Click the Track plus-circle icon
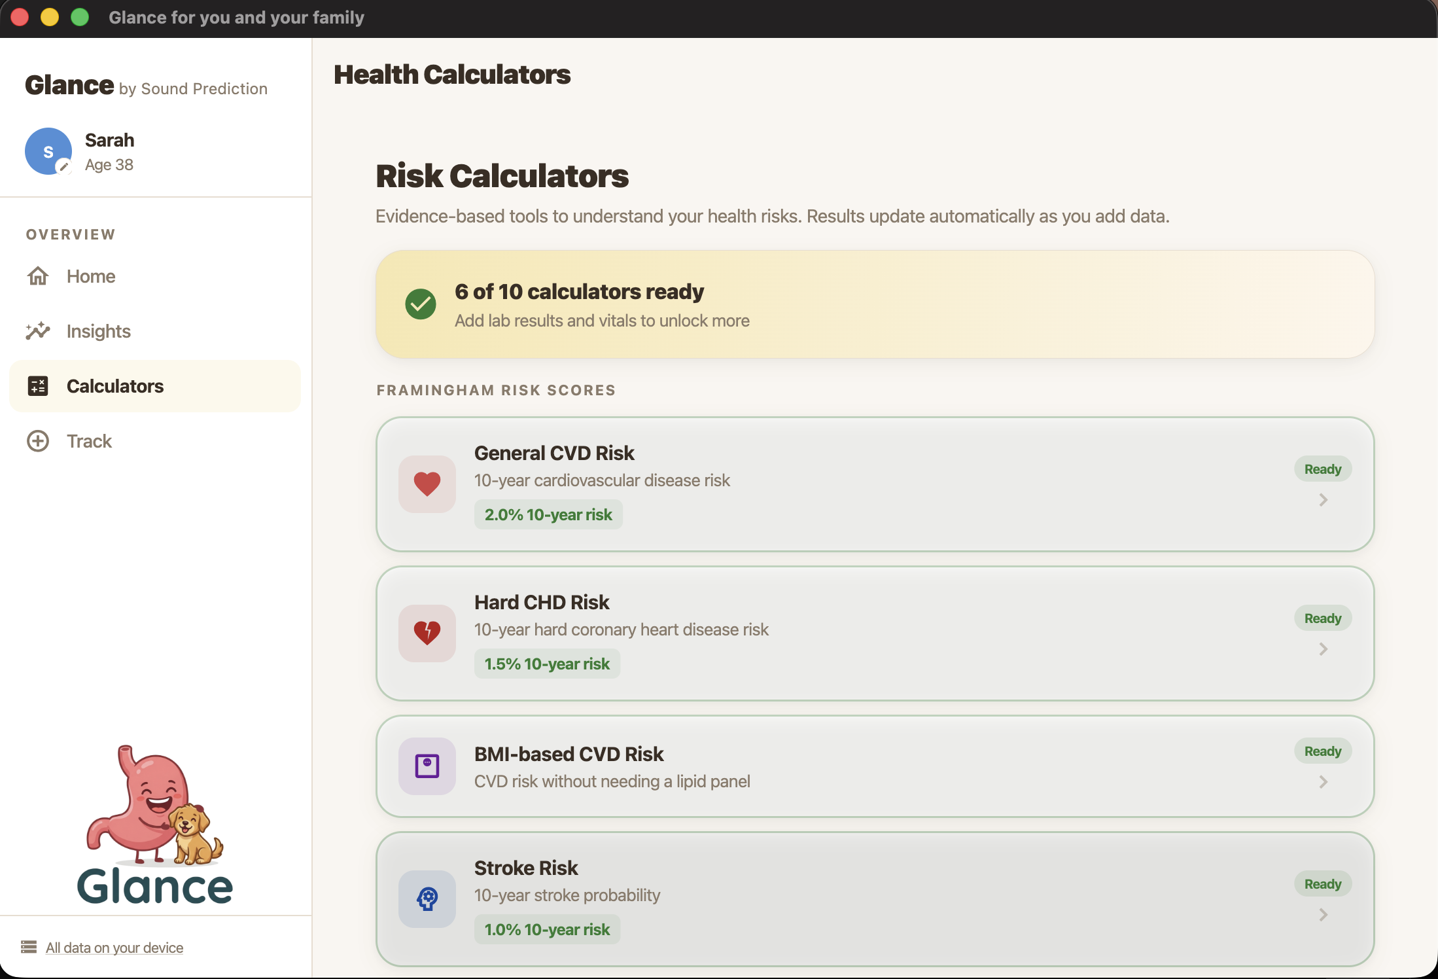1438x979 pixels. (38, 441)
